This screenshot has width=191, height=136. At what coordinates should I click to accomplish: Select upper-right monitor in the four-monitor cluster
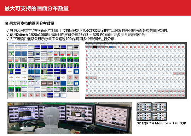[159, 107]
